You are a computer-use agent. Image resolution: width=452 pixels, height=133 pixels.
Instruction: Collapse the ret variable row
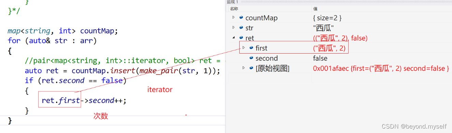(234, 38)
